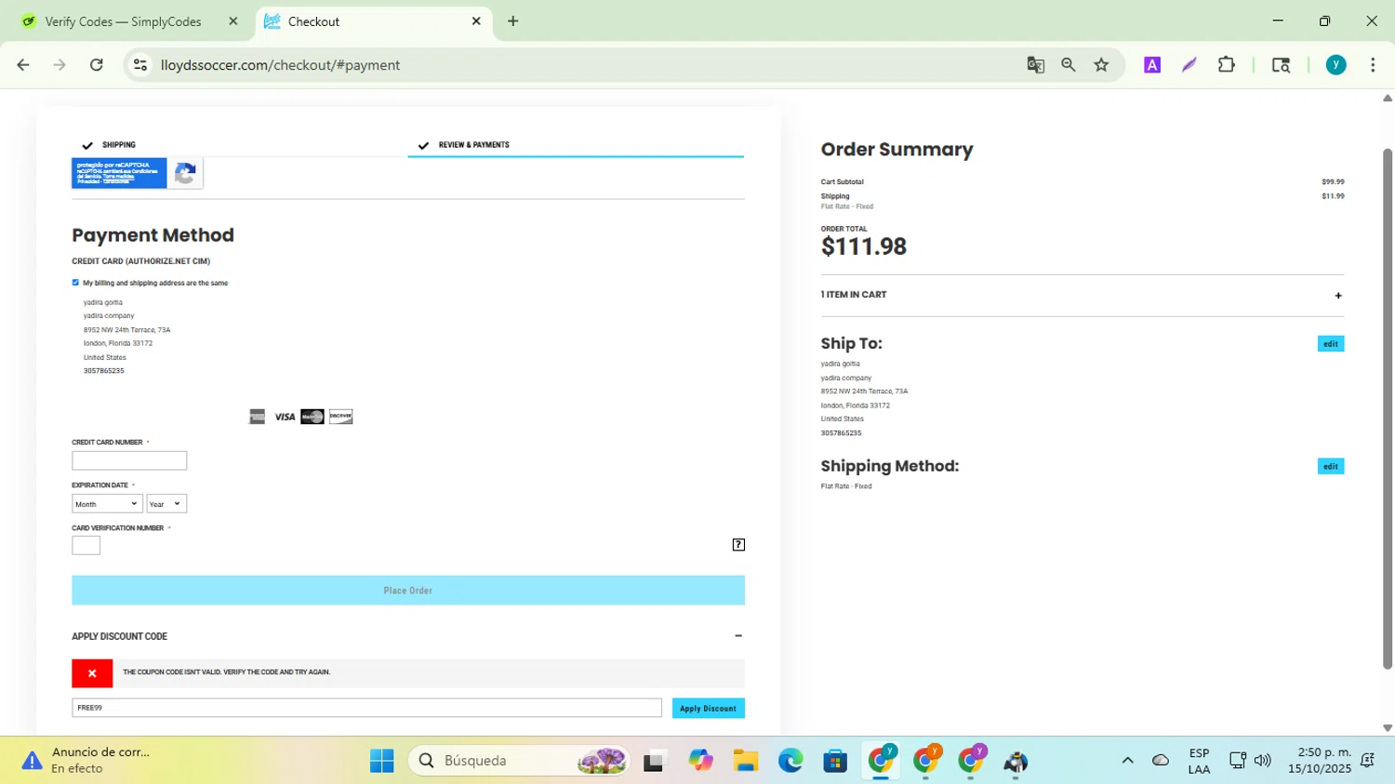The image size is (1395, 784).
Task: Click the taskbar search box
Action: coord(519,761)
